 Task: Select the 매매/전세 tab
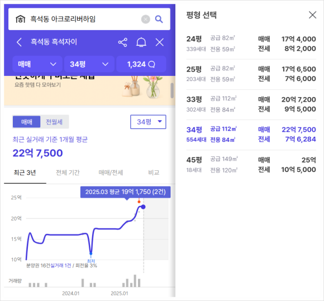111,173
